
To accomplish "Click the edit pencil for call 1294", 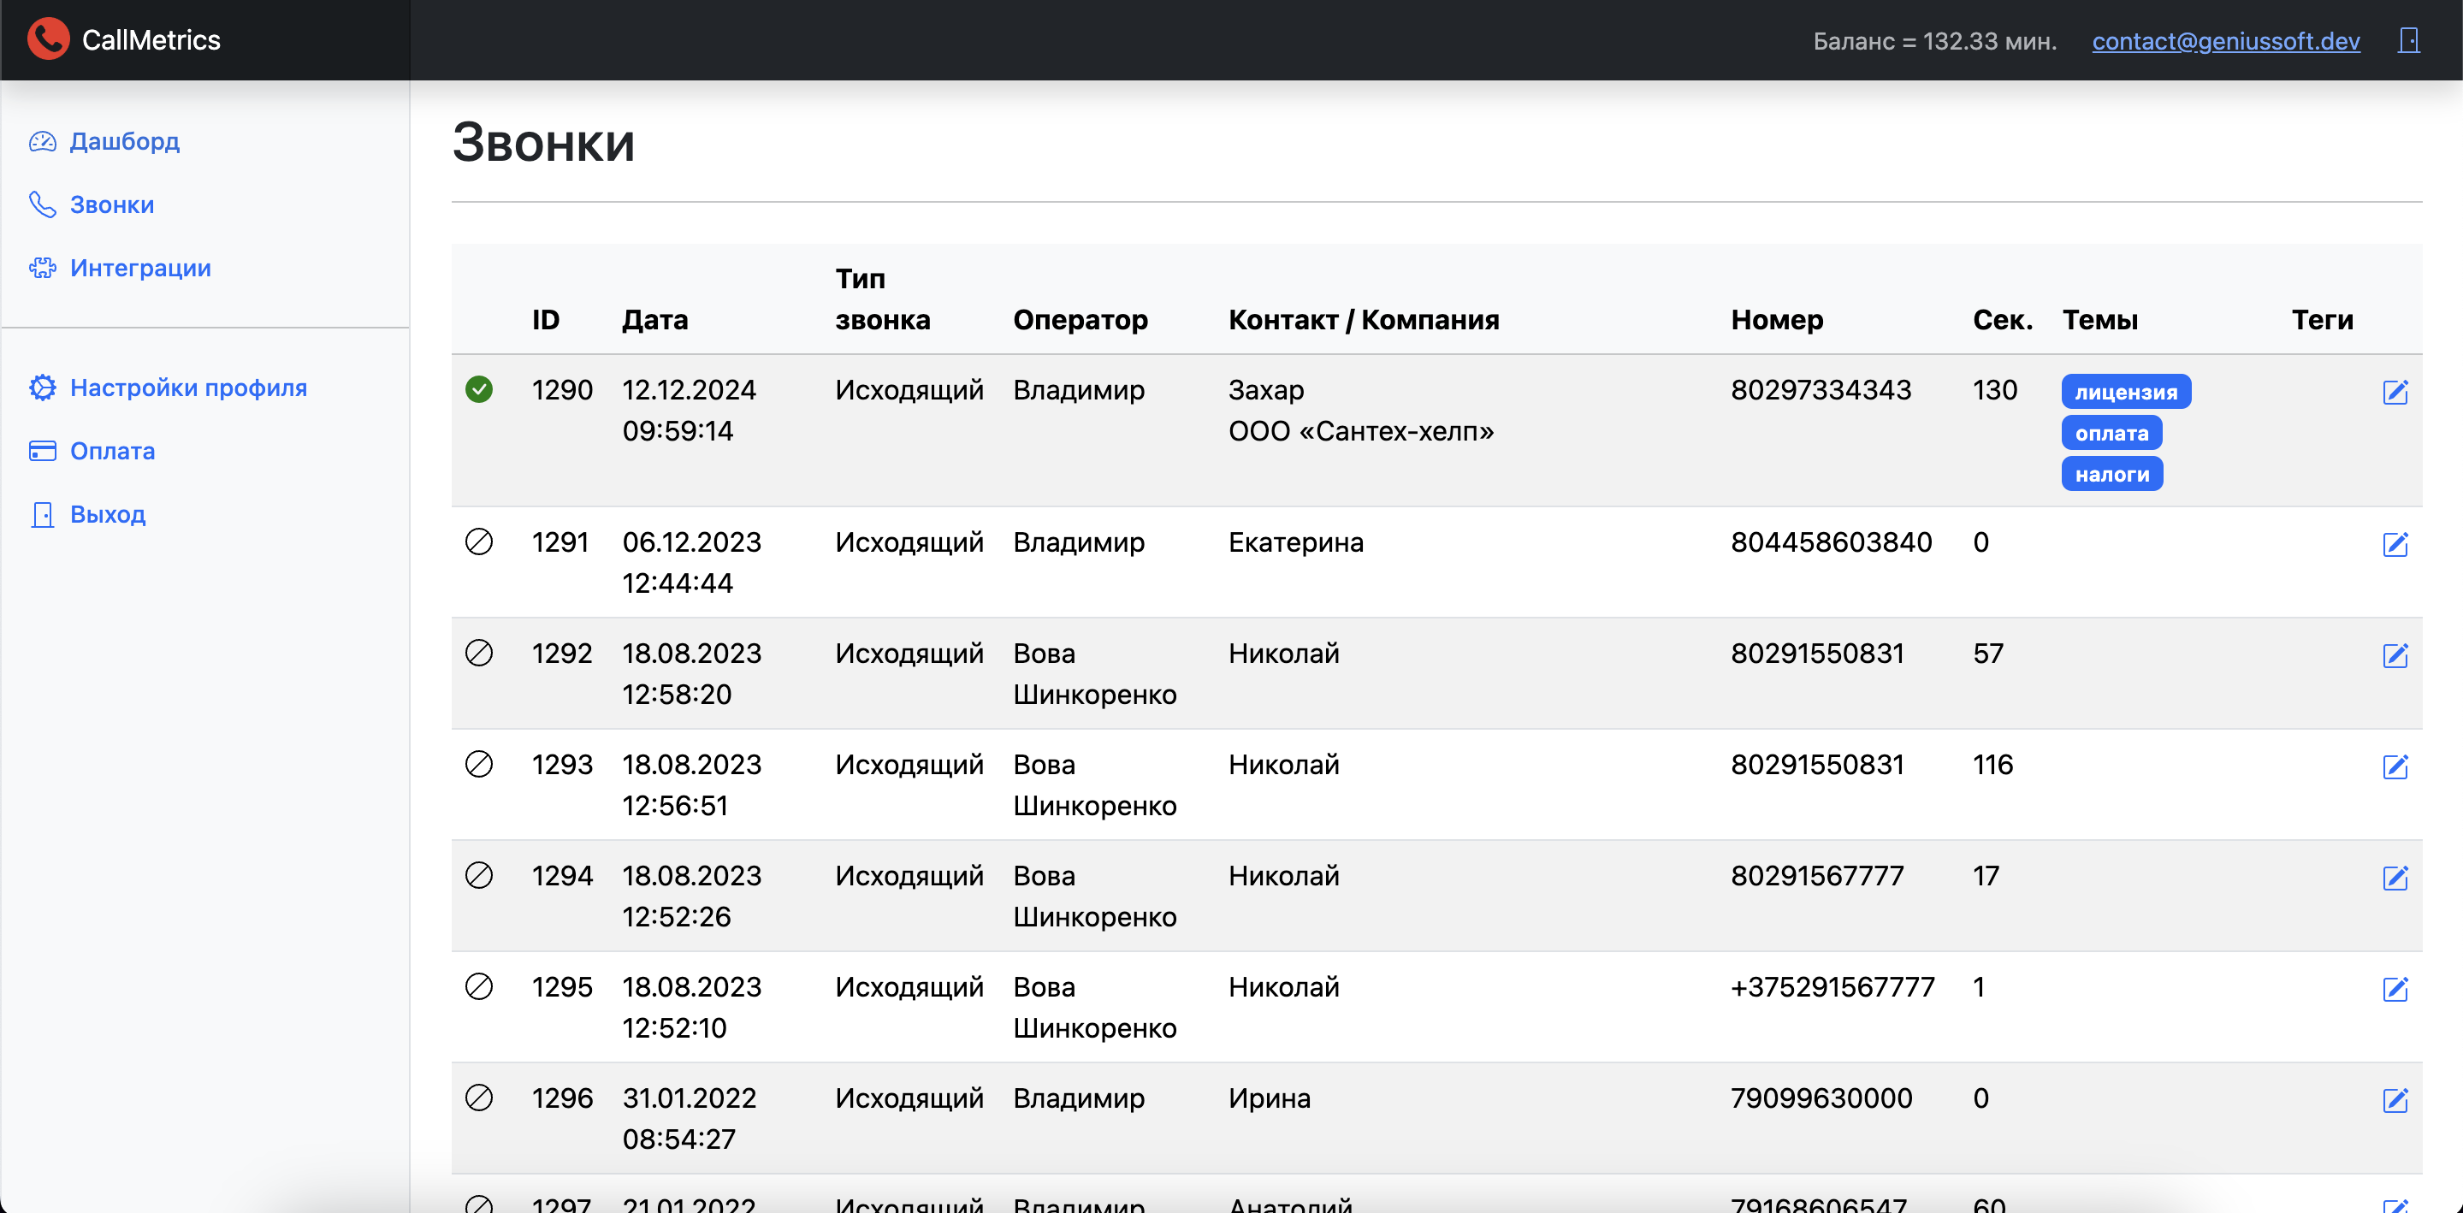I will pos(2395,878).
